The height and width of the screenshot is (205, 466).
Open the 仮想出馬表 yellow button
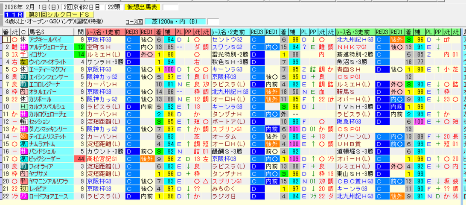click(143, 7)
